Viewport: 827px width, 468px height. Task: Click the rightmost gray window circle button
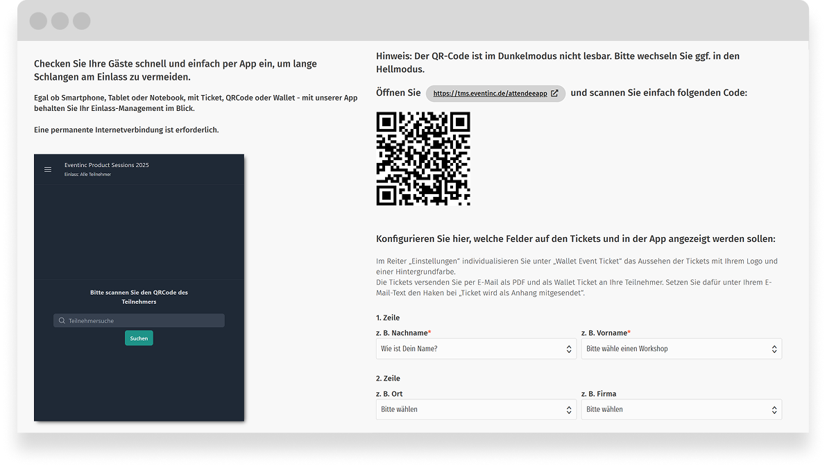82,21
